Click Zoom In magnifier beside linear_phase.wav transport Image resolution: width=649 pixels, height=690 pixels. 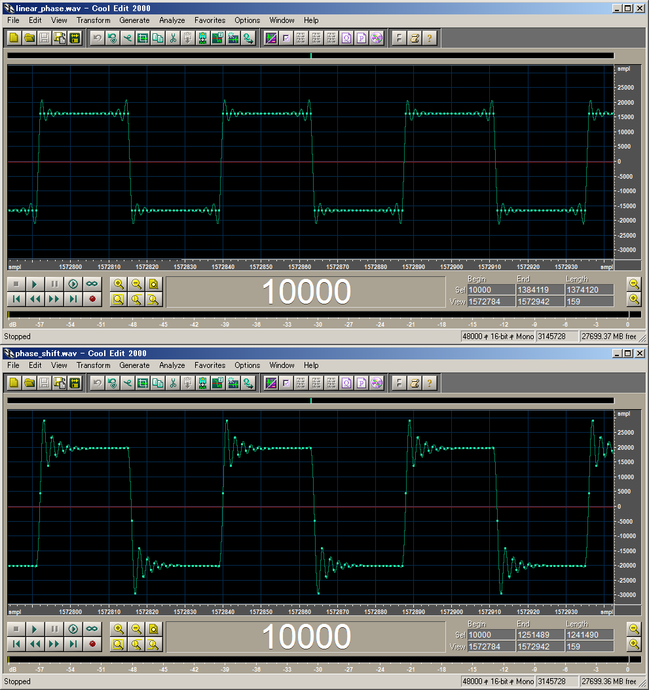pos(118,284)
